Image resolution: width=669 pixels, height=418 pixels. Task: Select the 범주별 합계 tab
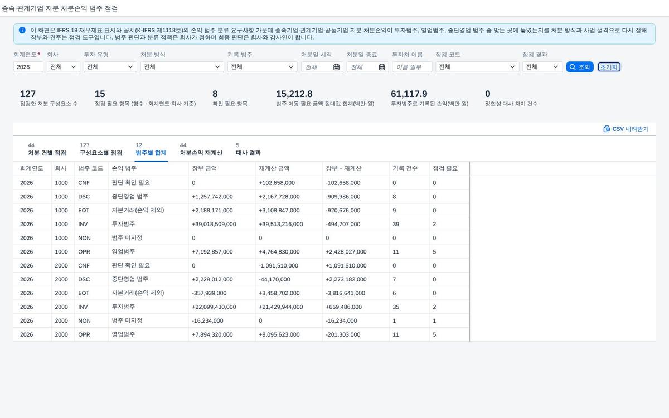coord(151,149)
